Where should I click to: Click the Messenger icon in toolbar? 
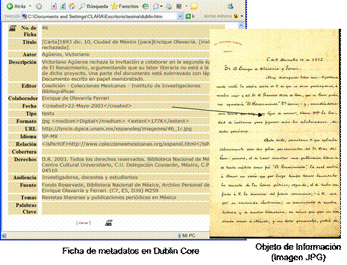230,7
